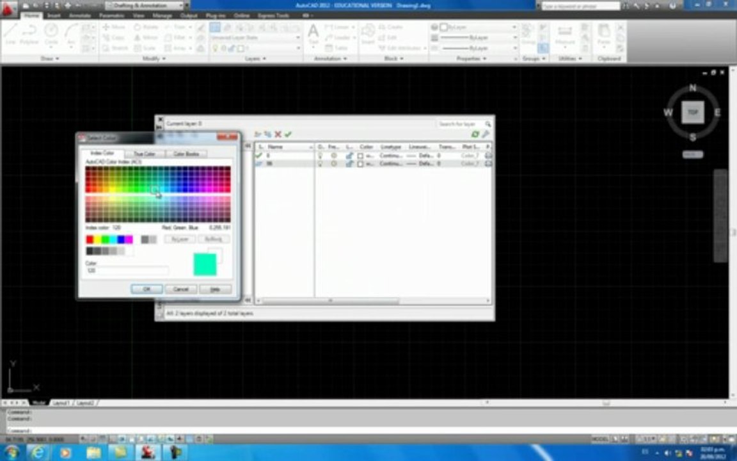Click the Group icon in Groups panel
Image resolution: width=737 pixels, height=461 pixels.
(x=528, y=34)
